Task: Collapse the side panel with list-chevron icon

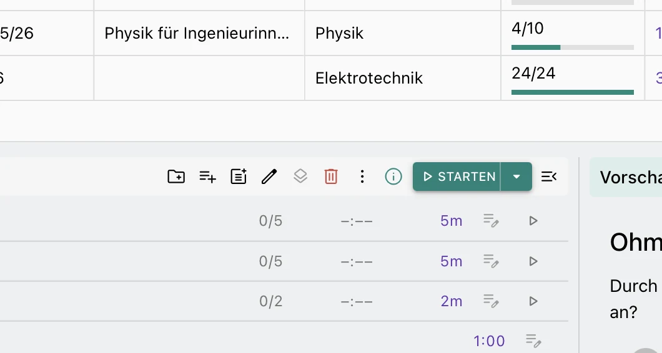Action: pos(549,176)
